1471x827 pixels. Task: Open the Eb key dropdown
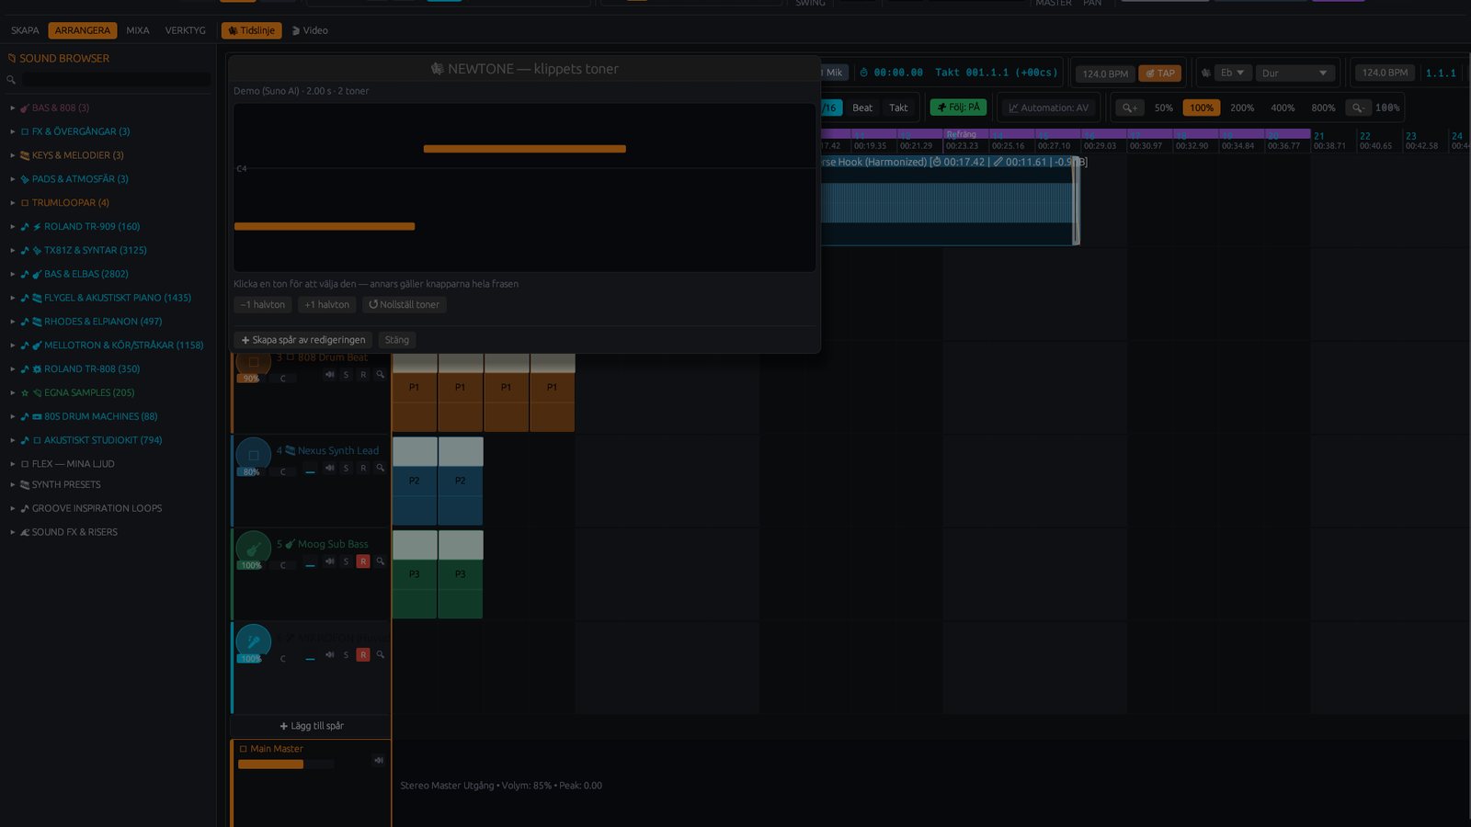click(x=1232, y=73)
